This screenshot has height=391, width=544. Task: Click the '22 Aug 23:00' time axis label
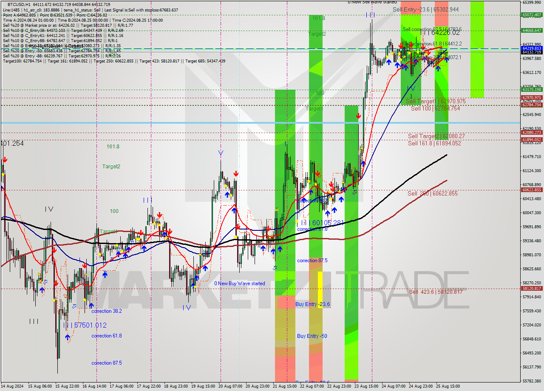click(339, 386)
